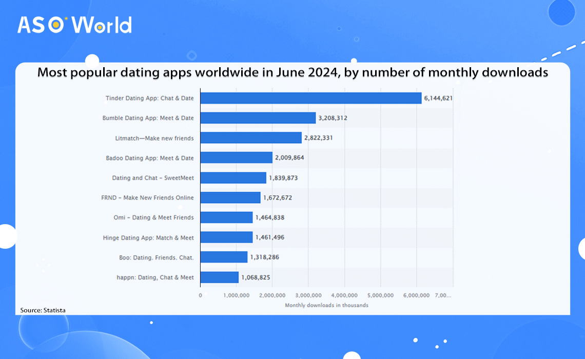This screenshot has width=585, height=359.
Task: Click the value 2,822,331
Action: click(x=319, y=137)
